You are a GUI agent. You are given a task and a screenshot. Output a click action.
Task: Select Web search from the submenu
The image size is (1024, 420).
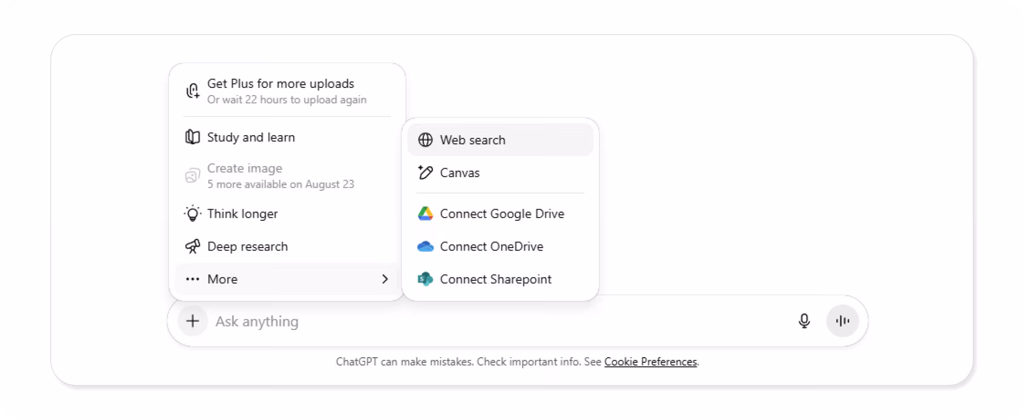point(473,140)
